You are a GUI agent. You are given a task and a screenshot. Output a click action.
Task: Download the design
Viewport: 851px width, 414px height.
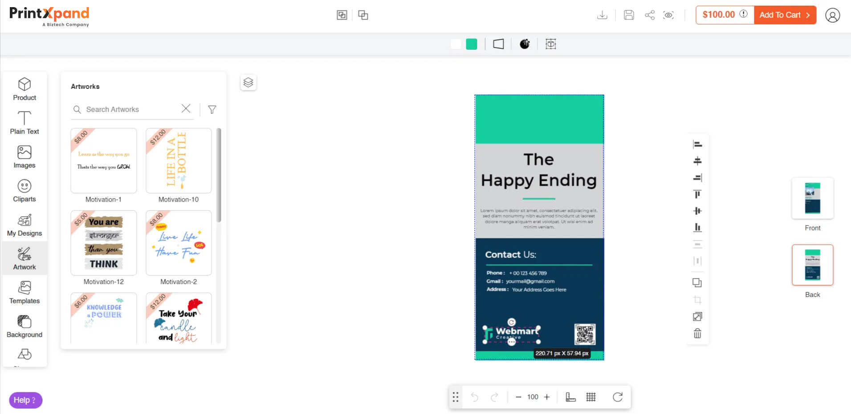pos(602,15)
